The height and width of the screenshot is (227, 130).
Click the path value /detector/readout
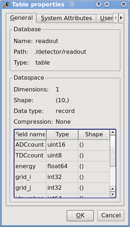61,52
